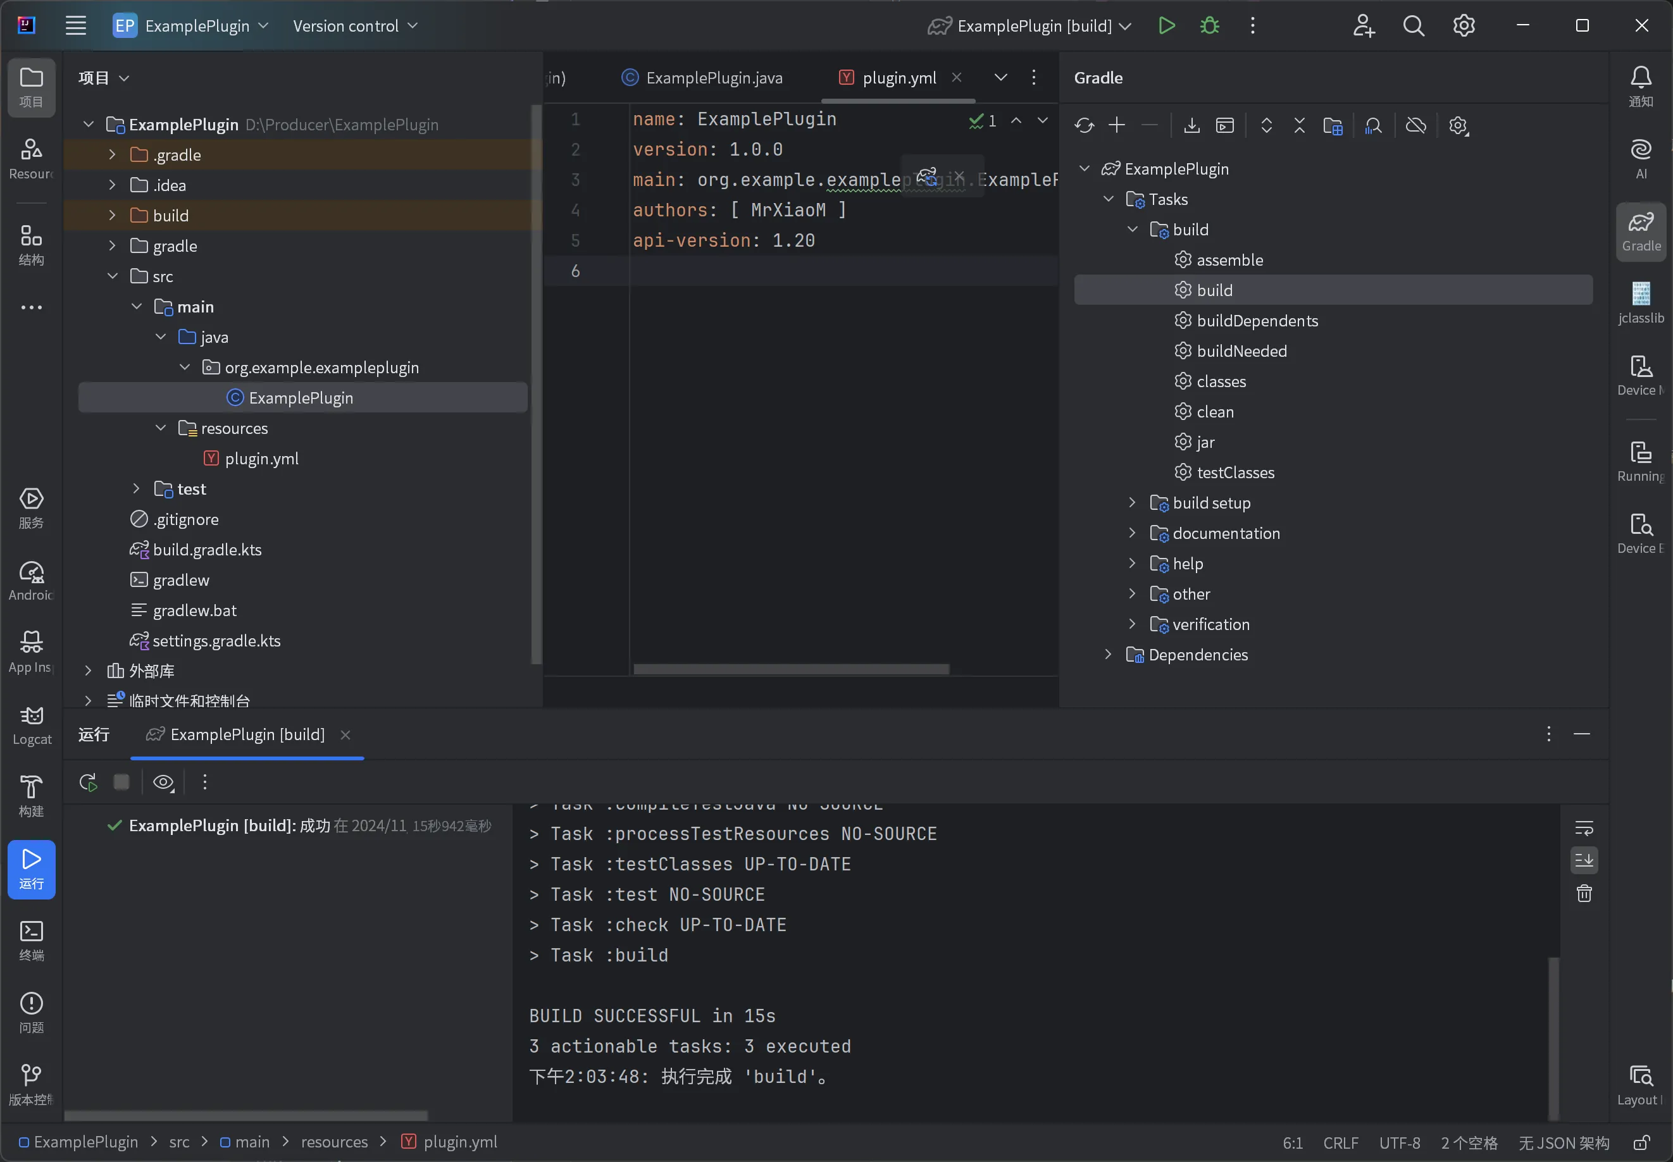Viewport: 1673px width, 1162px height.
Task: Expand the test folder
Action: [135, 488]
